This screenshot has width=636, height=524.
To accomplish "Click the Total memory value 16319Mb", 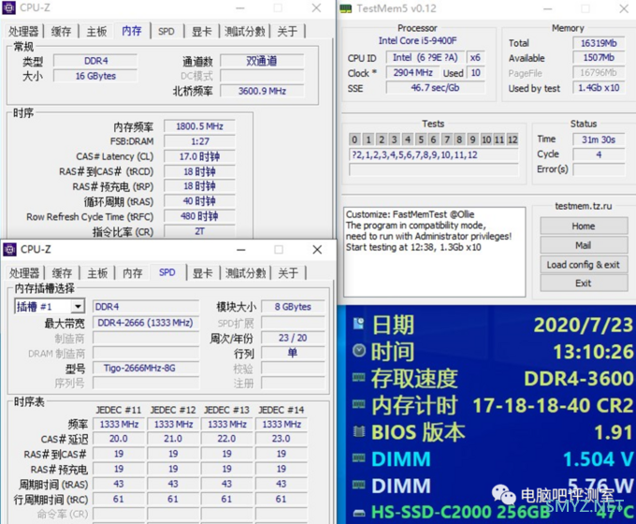I will 599,43.
